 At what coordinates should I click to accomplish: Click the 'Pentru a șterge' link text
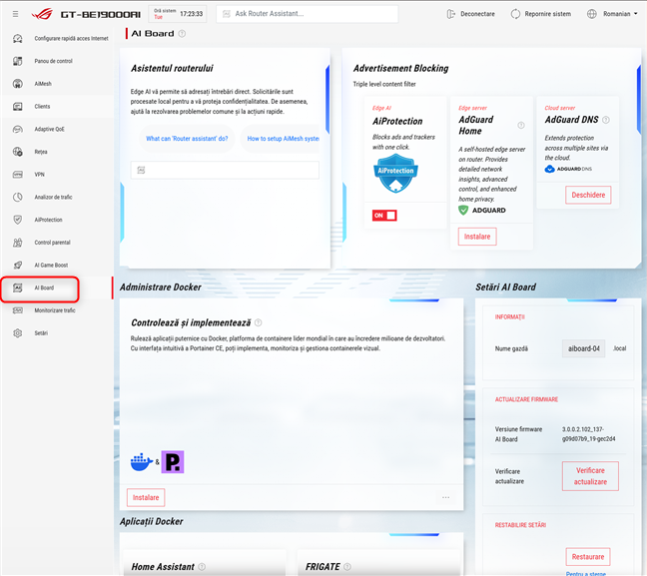[586, 574]
